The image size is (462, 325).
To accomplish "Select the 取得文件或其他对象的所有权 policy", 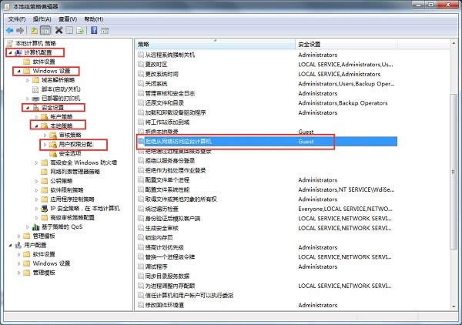I will pyautogui.click(x=181, y=199).
